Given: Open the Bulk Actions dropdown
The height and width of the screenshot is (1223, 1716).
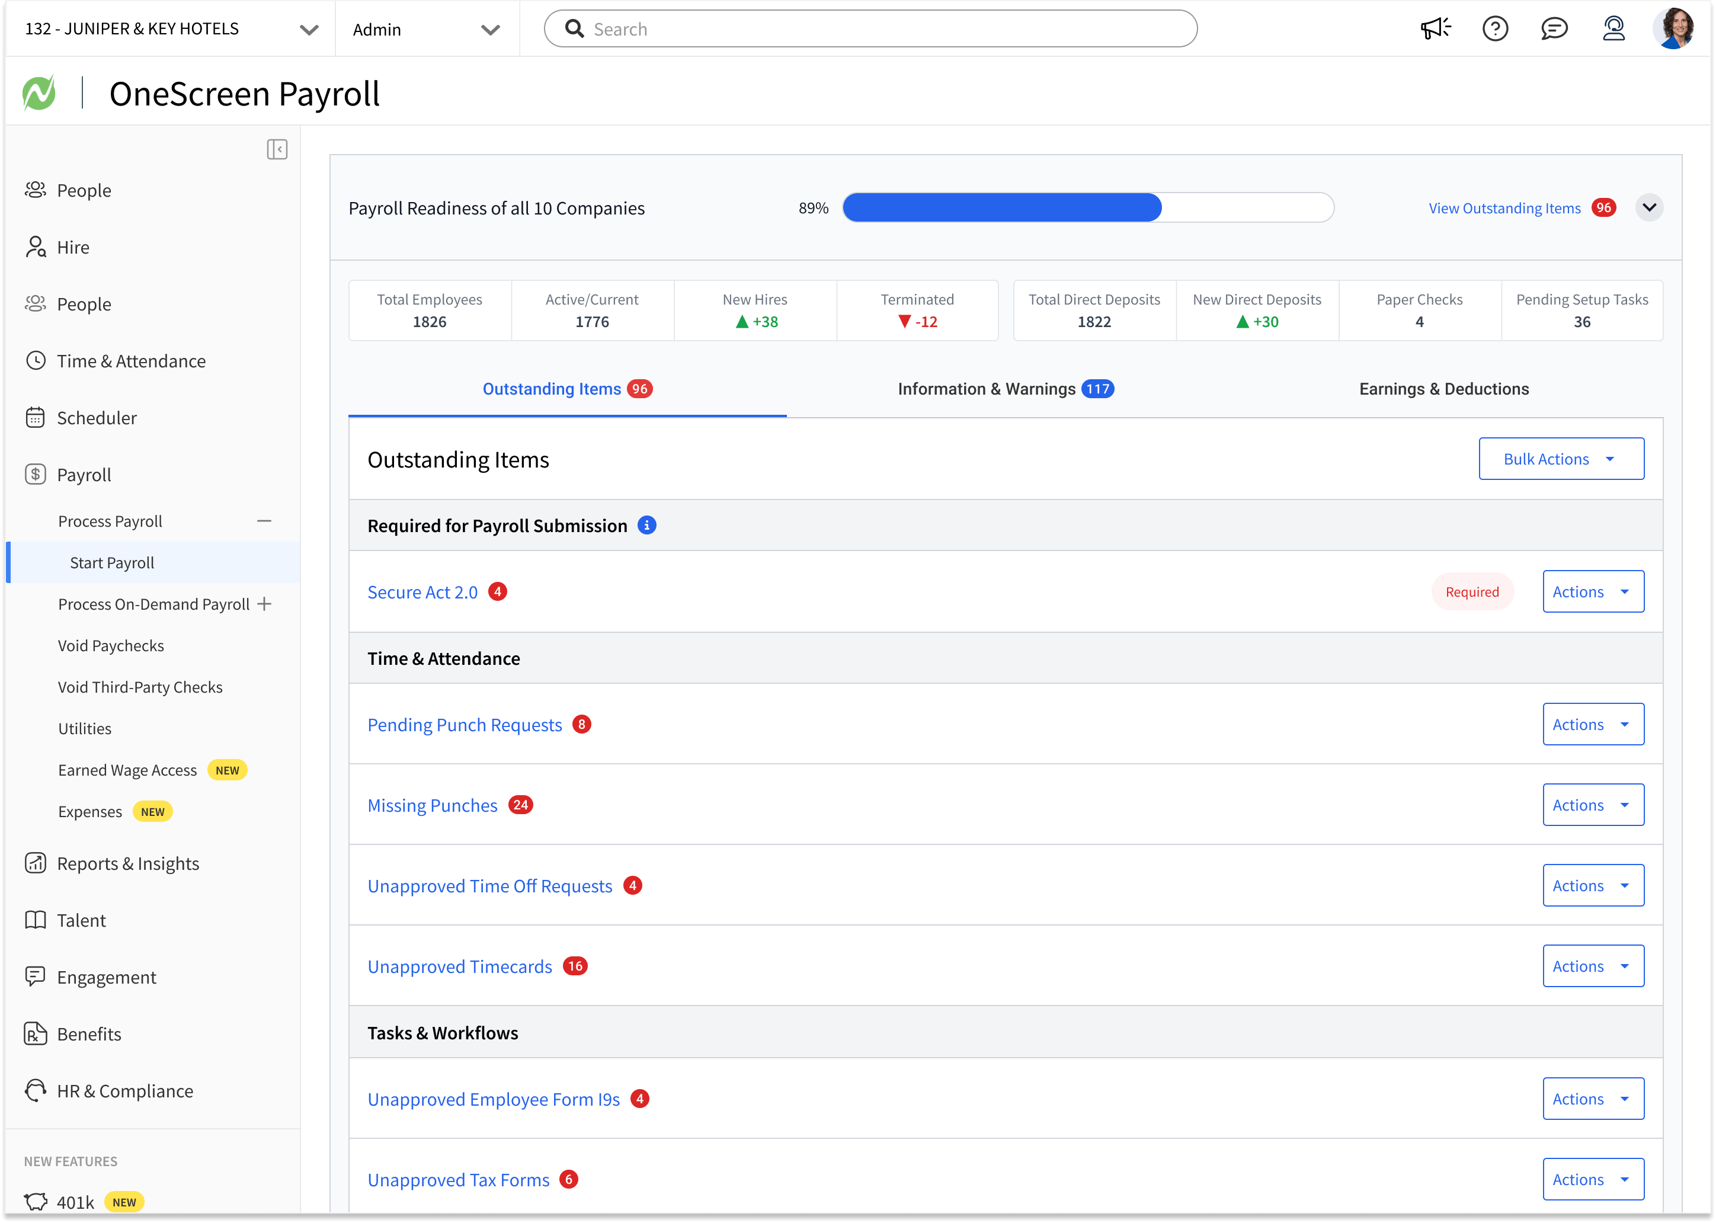Looking at the screenshot, I should click(1561, 459).
